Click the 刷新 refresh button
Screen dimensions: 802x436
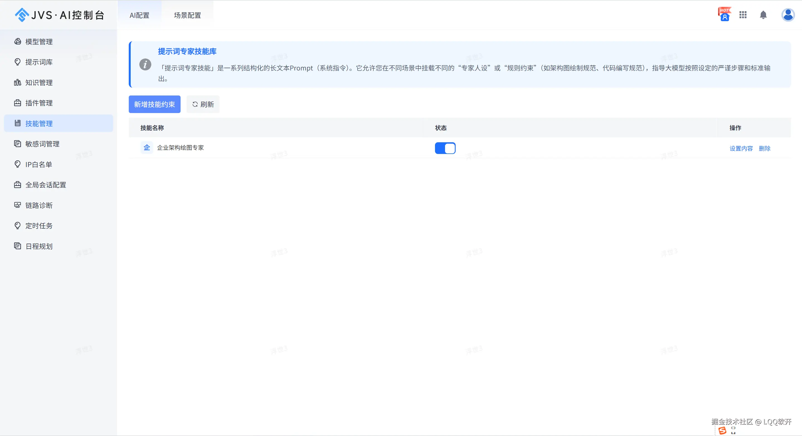click(203, 104)
